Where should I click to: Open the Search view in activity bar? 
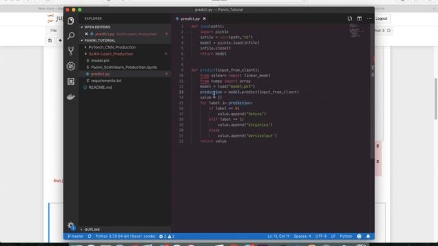(x=70, y=36)
